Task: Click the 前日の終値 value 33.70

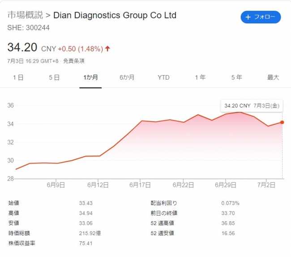Action: coord(228,213)
